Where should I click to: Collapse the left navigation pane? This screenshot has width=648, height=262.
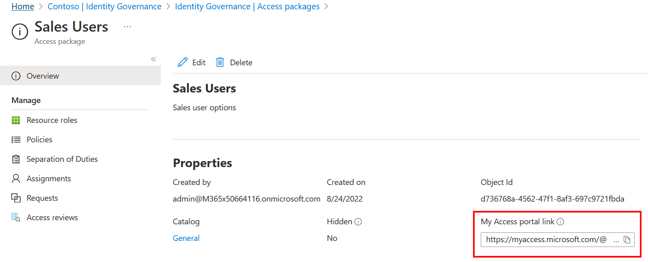pyautogui.click(x=153, y=59)
